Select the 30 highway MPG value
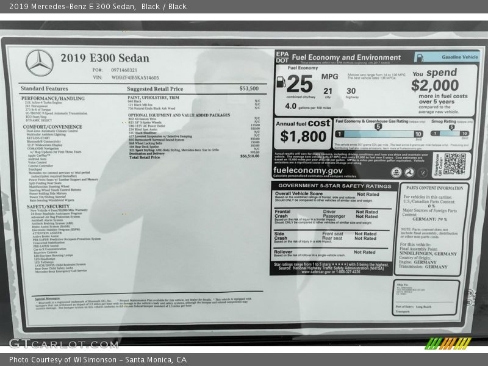 click(351, 91)
